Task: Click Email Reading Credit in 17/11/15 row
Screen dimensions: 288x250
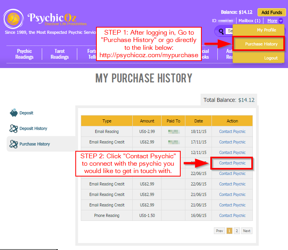Action: [107, 142]
